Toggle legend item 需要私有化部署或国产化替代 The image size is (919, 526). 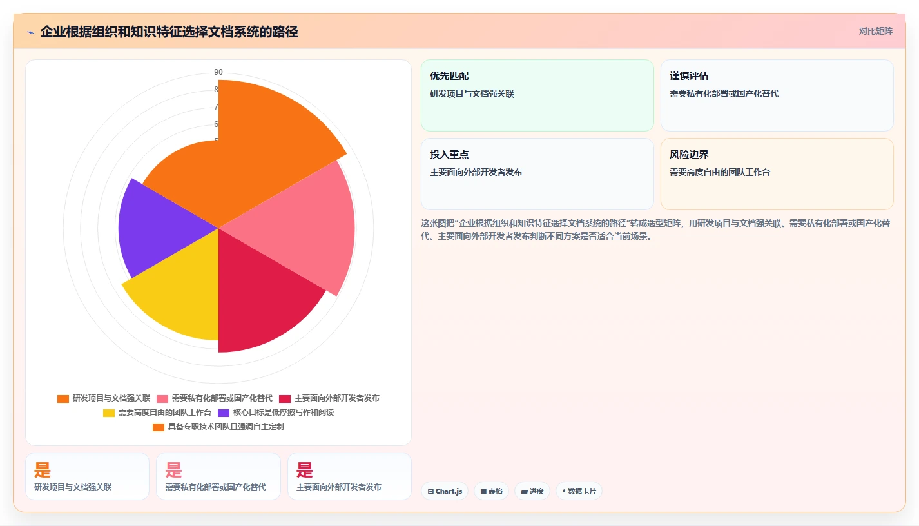(214, 398)
